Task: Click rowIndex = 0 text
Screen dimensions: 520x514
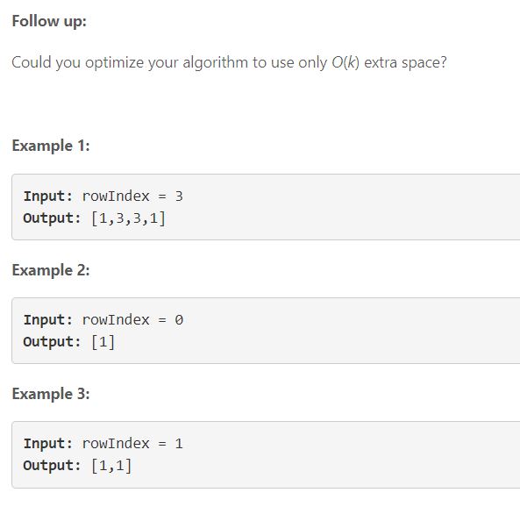Action: pos(132,320)
